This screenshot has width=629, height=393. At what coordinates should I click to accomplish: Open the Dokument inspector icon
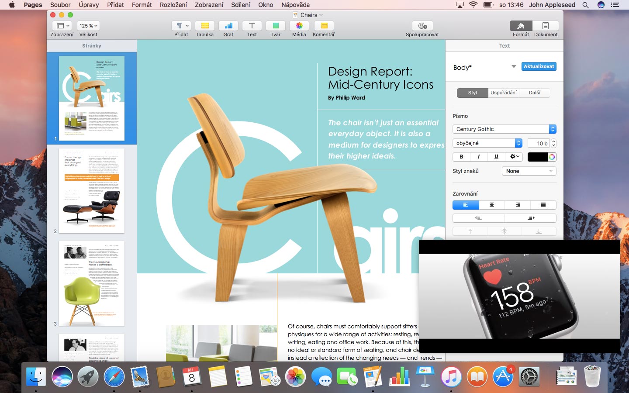(x=546, y=26)
